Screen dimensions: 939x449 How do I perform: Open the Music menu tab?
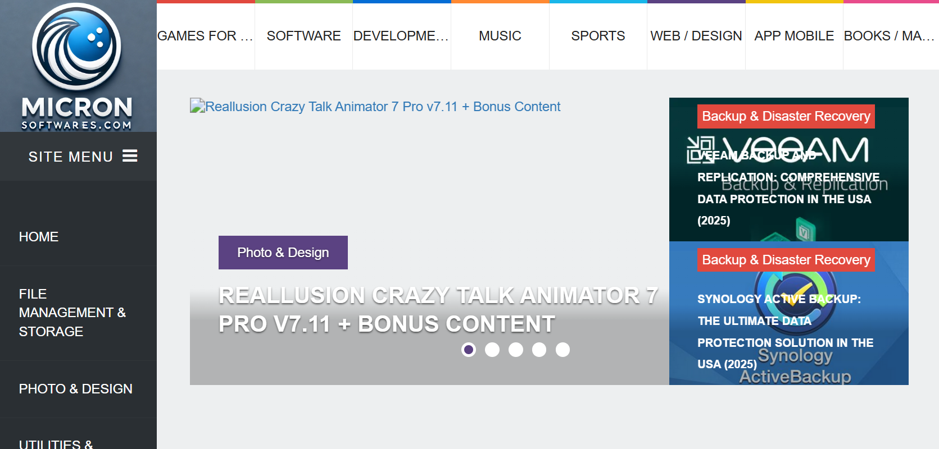click(x=500, y=36)
